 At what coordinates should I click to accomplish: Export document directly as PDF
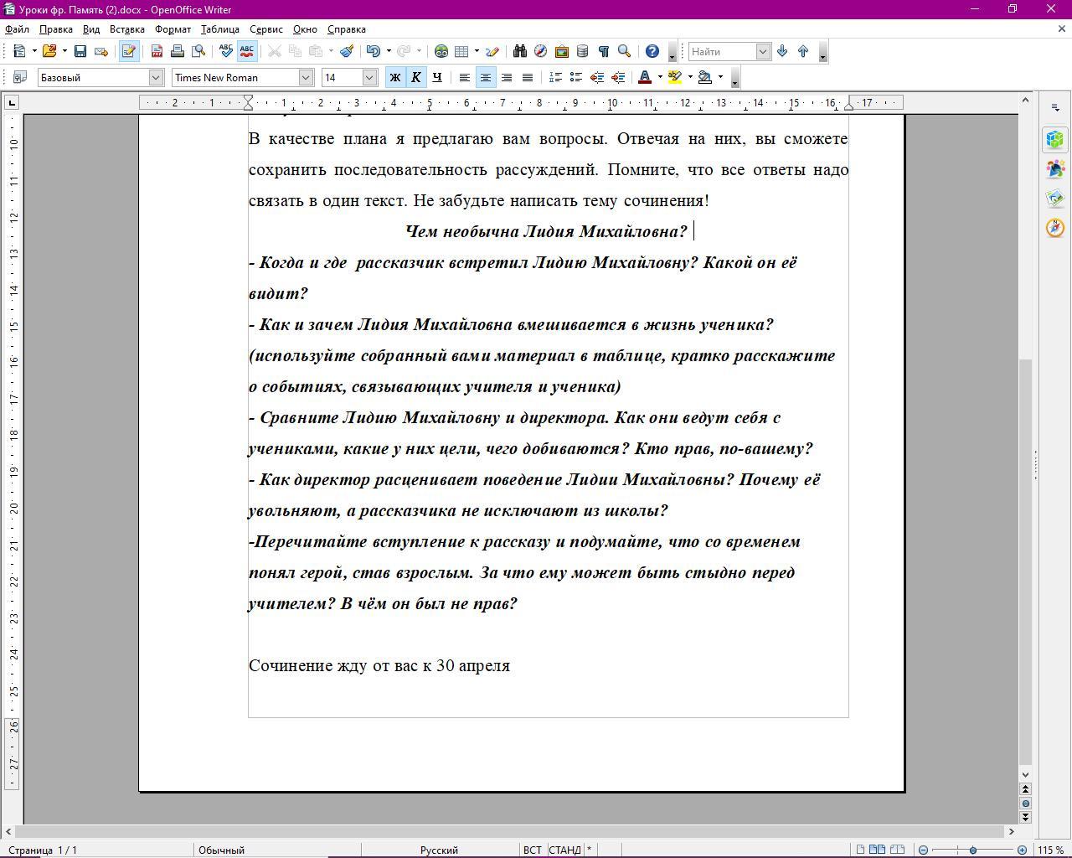point(157,51)
